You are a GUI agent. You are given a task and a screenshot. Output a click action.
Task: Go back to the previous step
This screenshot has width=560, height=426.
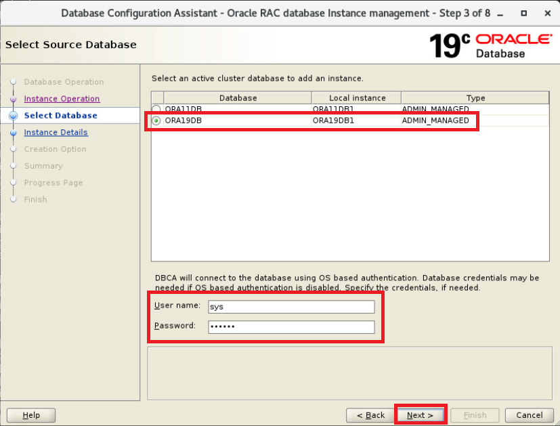pos(370,415)
